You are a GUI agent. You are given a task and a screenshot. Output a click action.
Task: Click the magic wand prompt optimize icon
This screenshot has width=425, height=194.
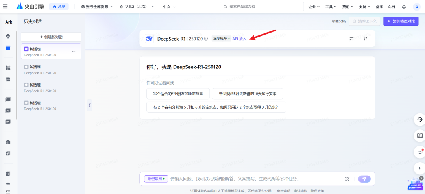tap(347, 179)
